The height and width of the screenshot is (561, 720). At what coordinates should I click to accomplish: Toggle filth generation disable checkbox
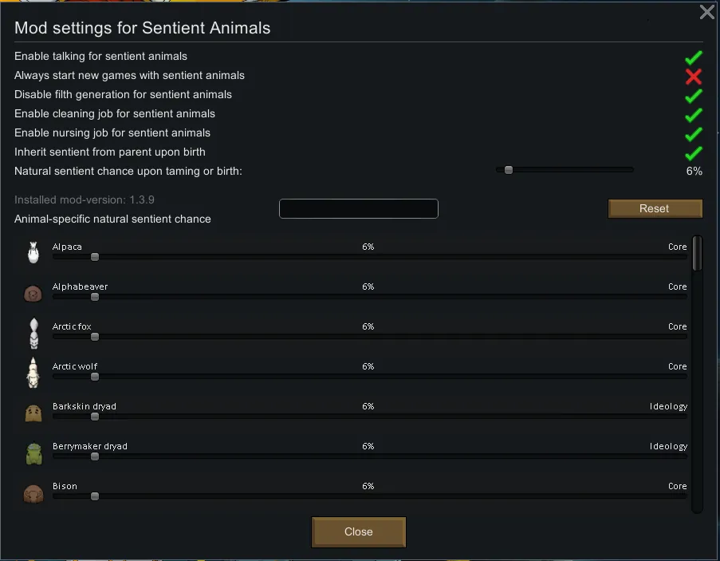click(x=693, y=96)
